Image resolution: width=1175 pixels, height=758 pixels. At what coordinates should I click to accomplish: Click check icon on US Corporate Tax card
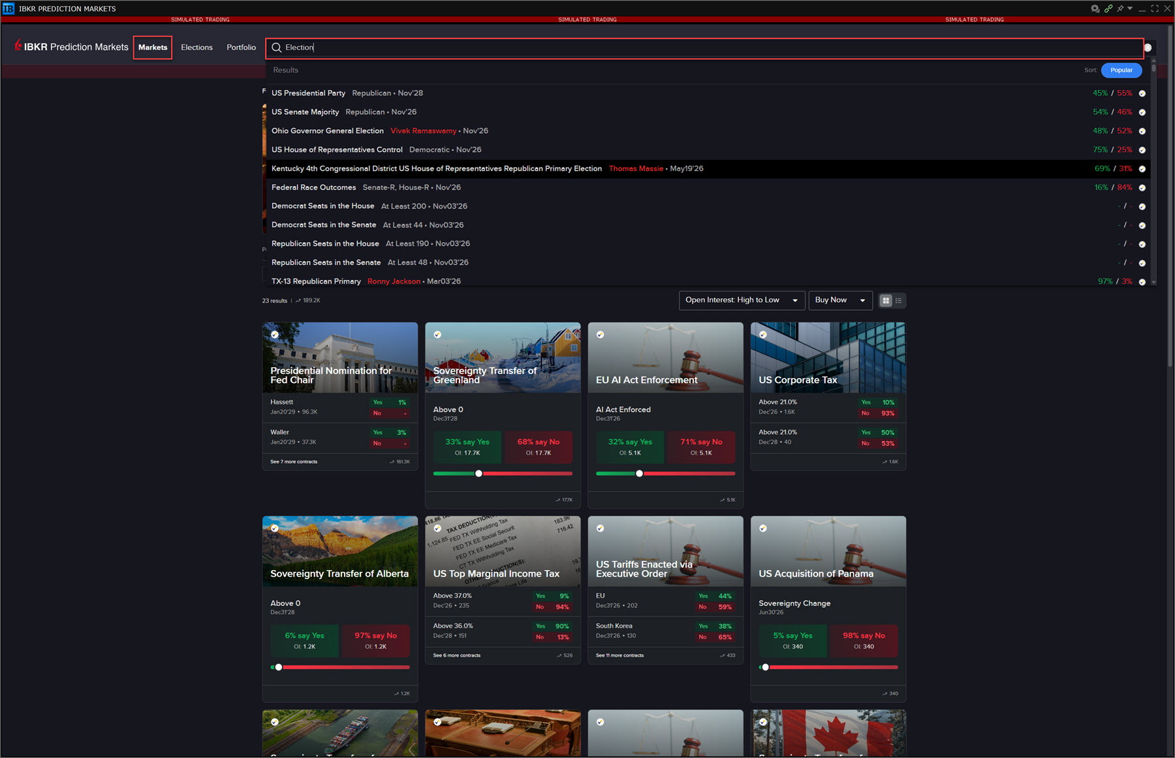pyautogui.click(x=763, y=335)
